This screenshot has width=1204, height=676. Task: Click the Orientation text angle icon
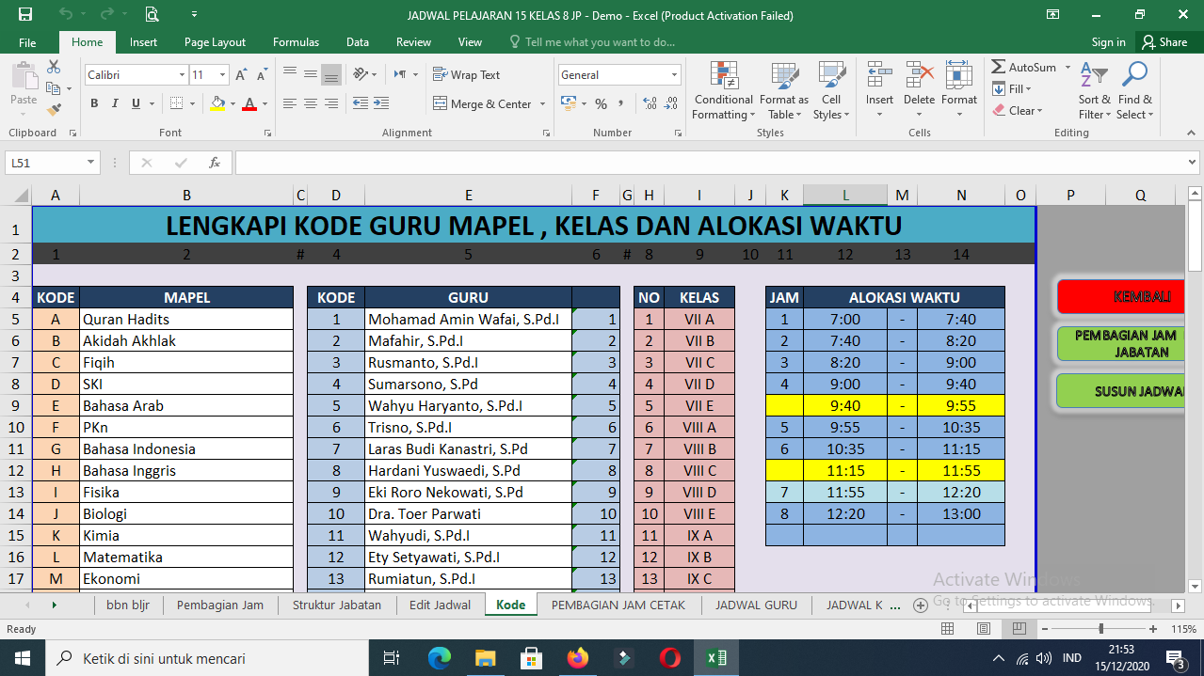[361, 75]
